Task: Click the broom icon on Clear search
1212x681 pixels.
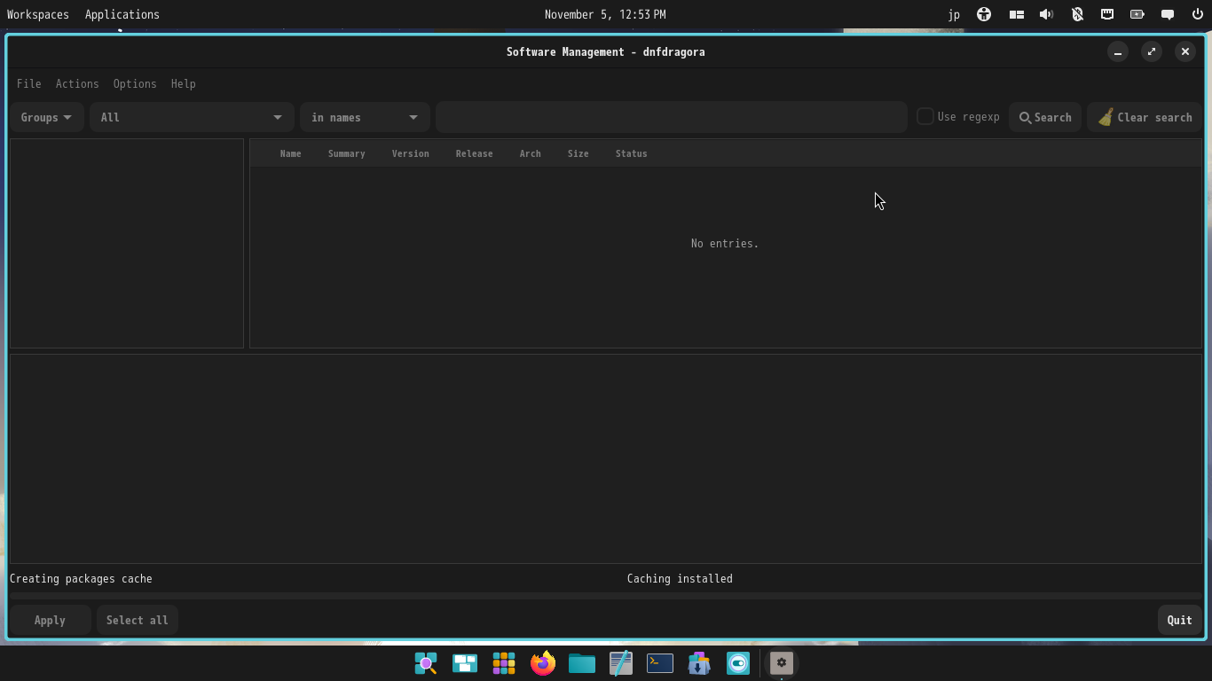Action: tap(1106, 117)
